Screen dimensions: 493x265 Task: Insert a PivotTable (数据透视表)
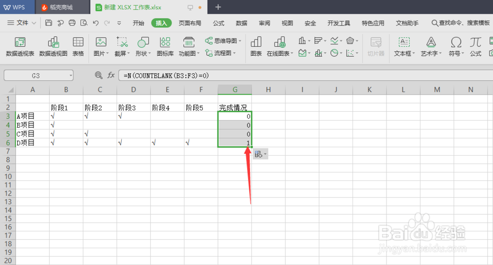coord(20,46)
